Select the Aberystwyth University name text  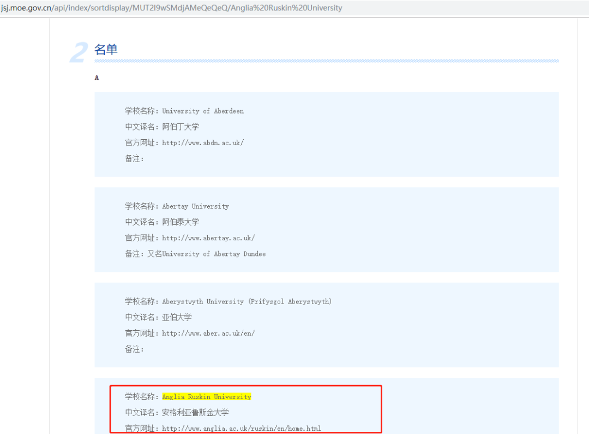point(247,301)
